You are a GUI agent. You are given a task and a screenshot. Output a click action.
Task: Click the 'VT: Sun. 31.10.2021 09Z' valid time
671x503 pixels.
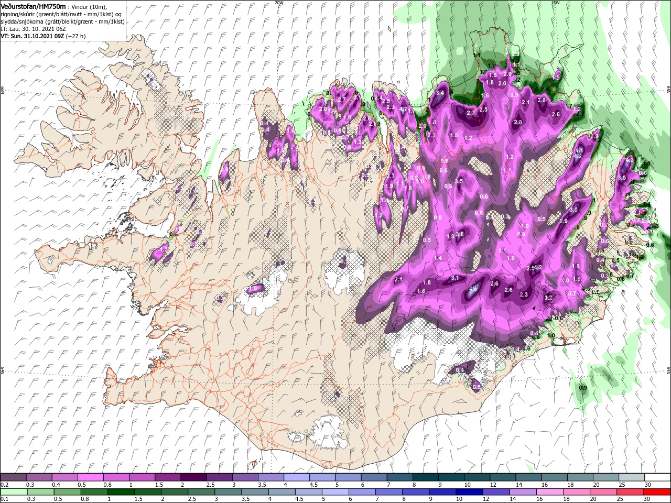32,36
